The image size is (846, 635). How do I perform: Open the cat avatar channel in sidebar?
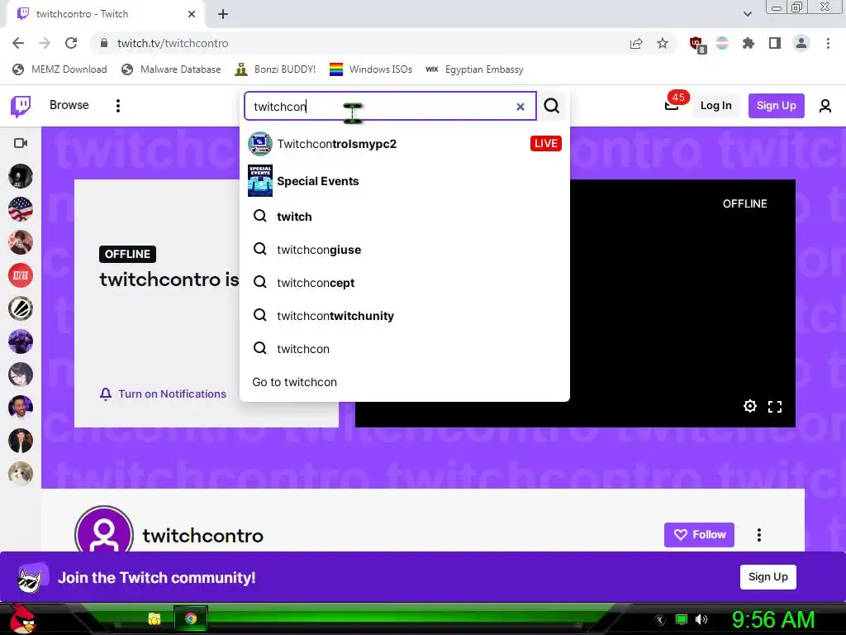coord(21,474)
